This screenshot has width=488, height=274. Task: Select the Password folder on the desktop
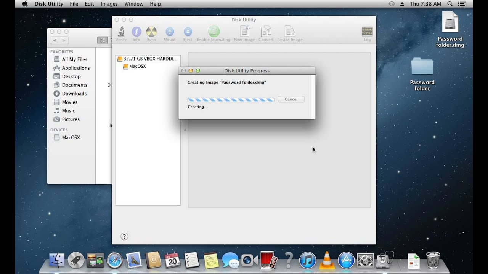(422, 74)
